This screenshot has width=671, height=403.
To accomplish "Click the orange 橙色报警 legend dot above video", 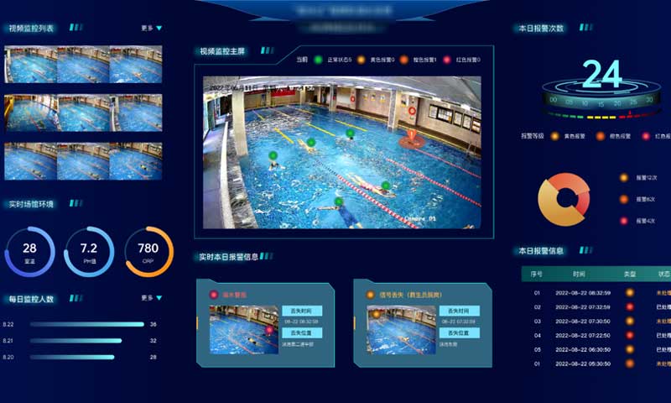I will pyautogui.click(x=405, y=60).
